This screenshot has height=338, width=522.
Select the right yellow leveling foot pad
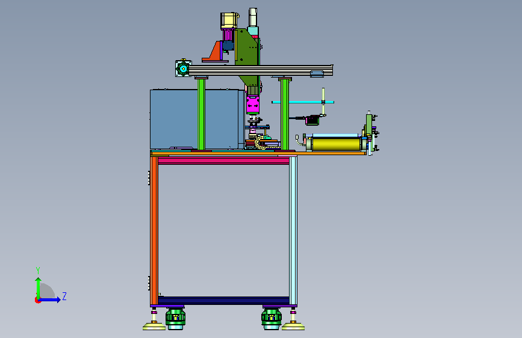click(x=293, y=327)
